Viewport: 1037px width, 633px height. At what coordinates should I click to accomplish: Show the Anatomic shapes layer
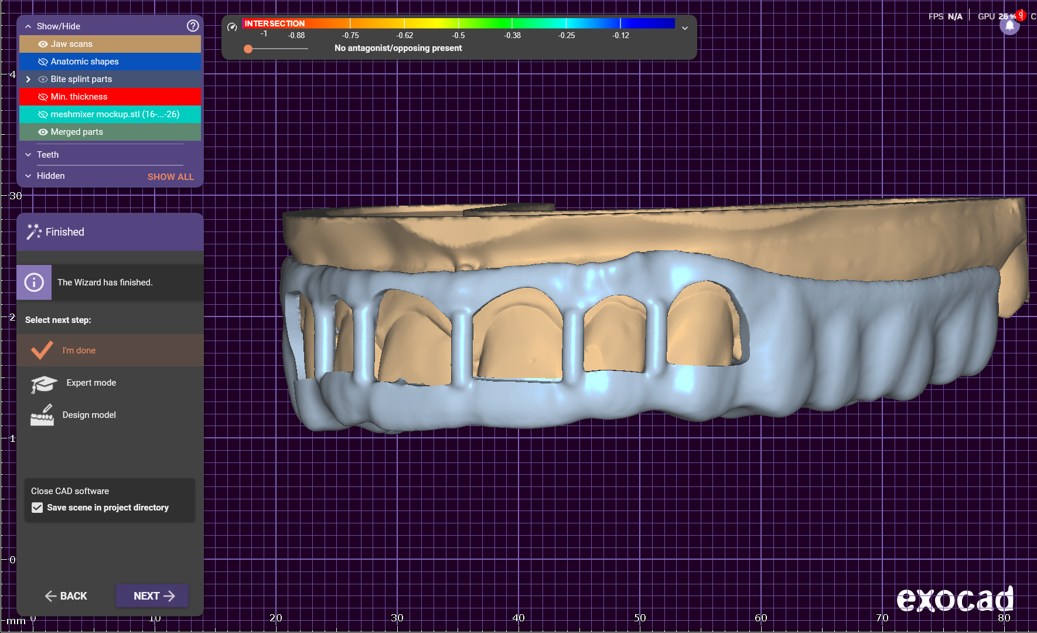43,62
